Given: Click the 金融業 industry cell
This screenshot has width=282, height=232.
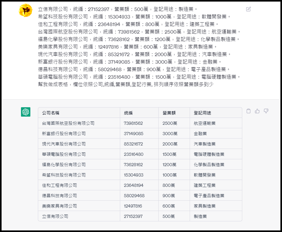Looking at the screenshot, I should click(x=216, y=134).
